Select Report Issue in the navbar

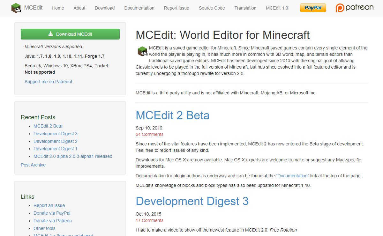pos(176,8)
